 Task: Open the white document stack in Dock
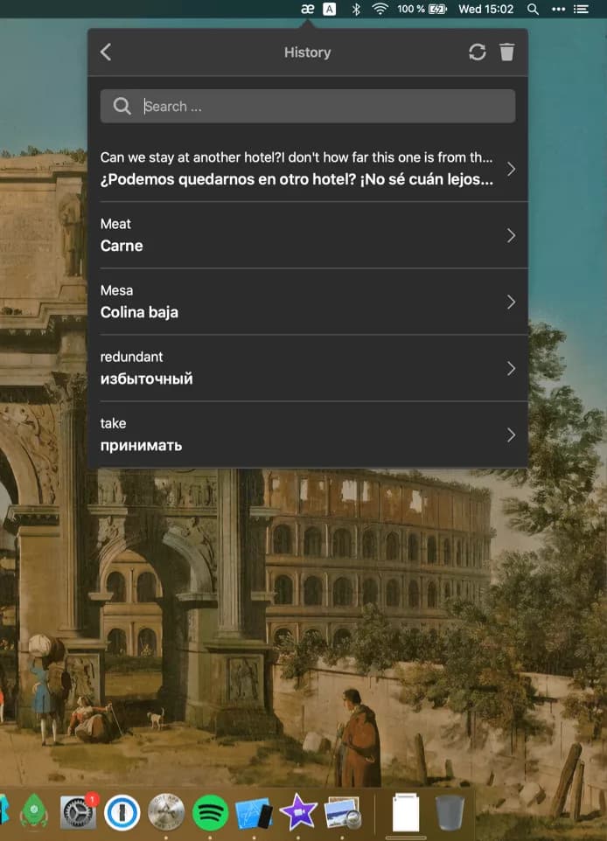406,812
